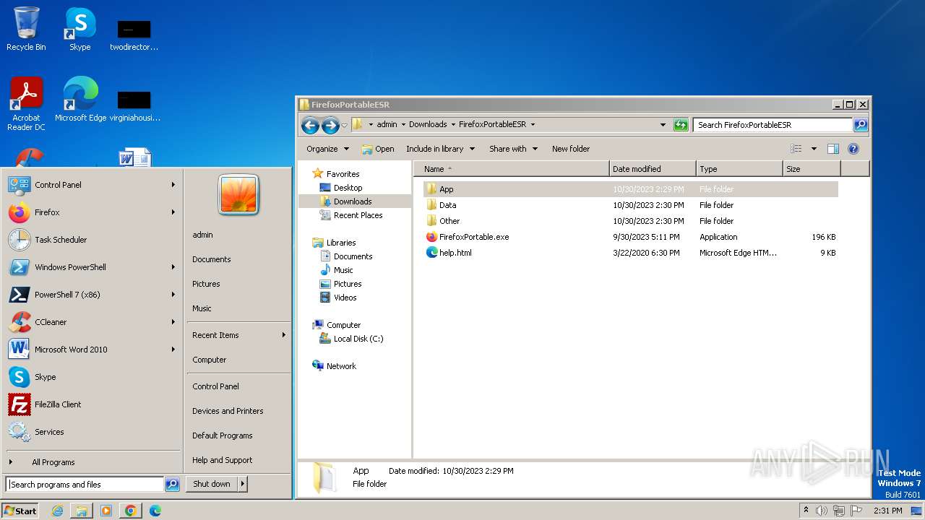Open Devices and Printers from Start menu

[238, 411]
